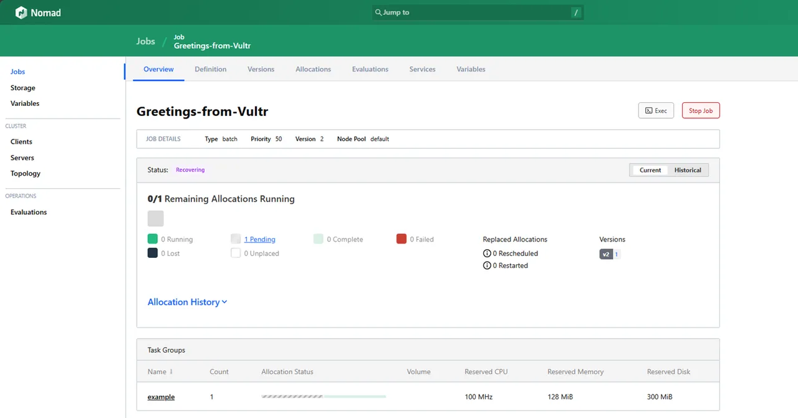The image size is (798, 418).
Task: Click the Type batch detail
Action: coord(221,139)
